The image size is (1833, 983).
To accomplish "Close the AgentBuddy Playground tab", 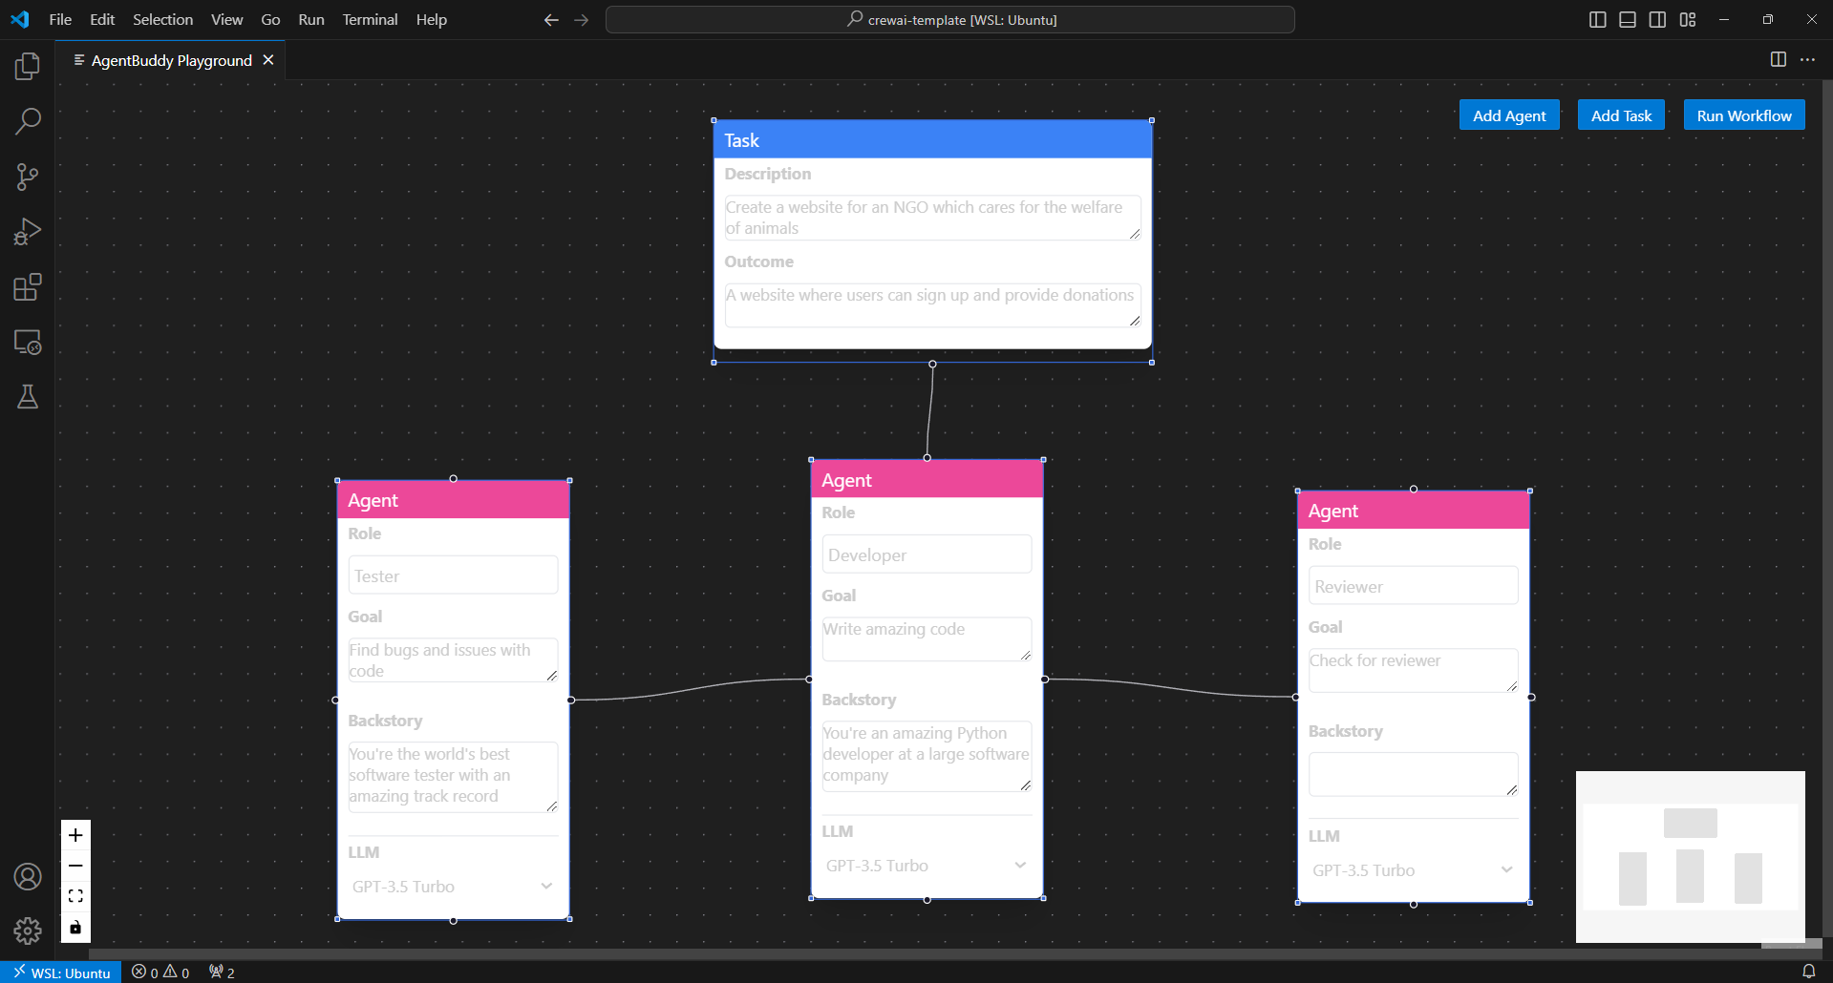I will click(268, 60).
